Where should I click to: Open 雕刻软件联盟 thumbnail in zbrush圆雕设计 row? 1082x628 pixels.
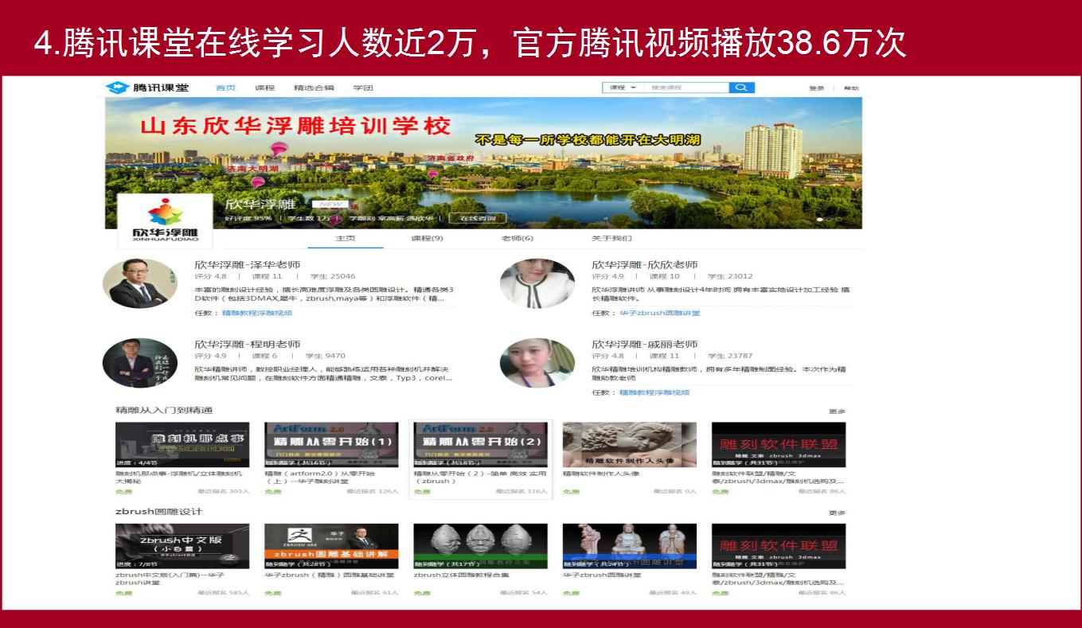point(779,546)
